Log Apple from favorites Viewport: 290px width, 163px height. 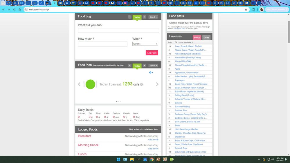tap(177, 69)
